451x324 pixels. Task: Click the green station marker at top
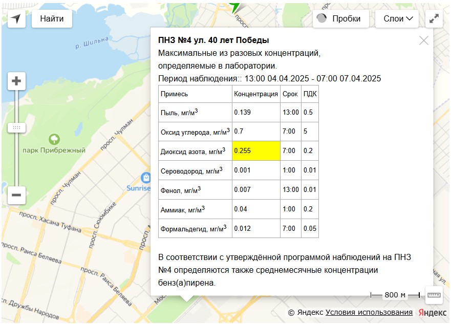(x=235, y=7)
